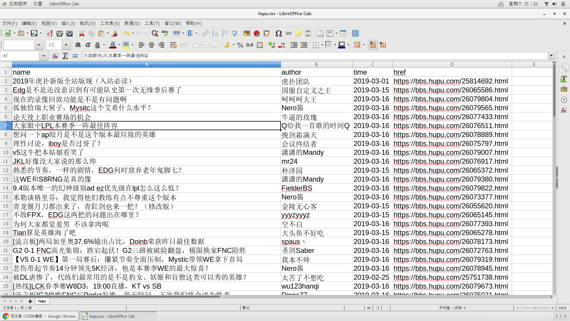Viewport: 570px width, 321px height.
Task: Run the spelling check
Action: coord(165,33)
